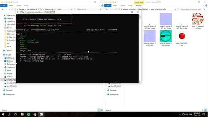
Task: Switch to large icons view in witch window
Action: click(x=102, y=110)
